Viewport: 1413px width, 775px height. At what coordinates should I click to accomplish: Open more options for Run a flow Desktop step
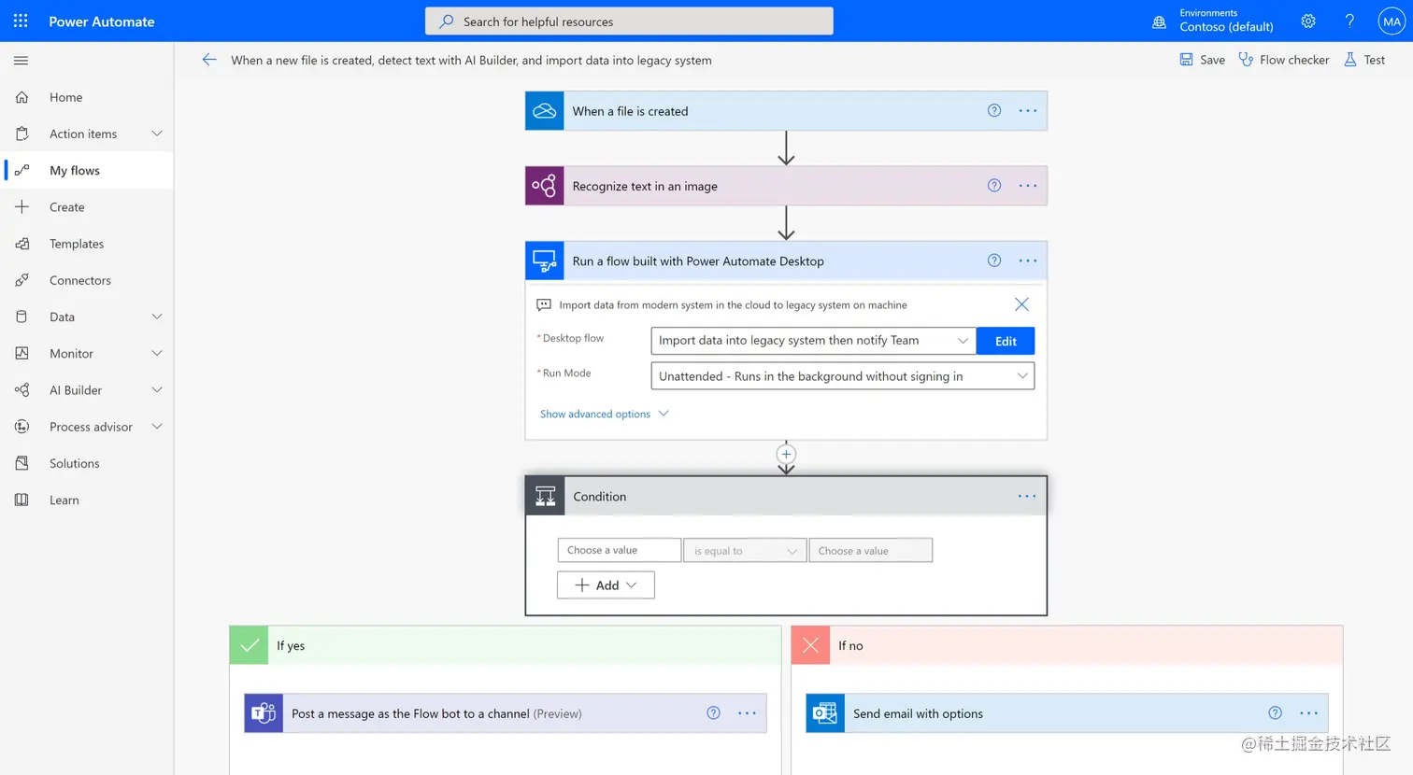tap(1028, 261)
